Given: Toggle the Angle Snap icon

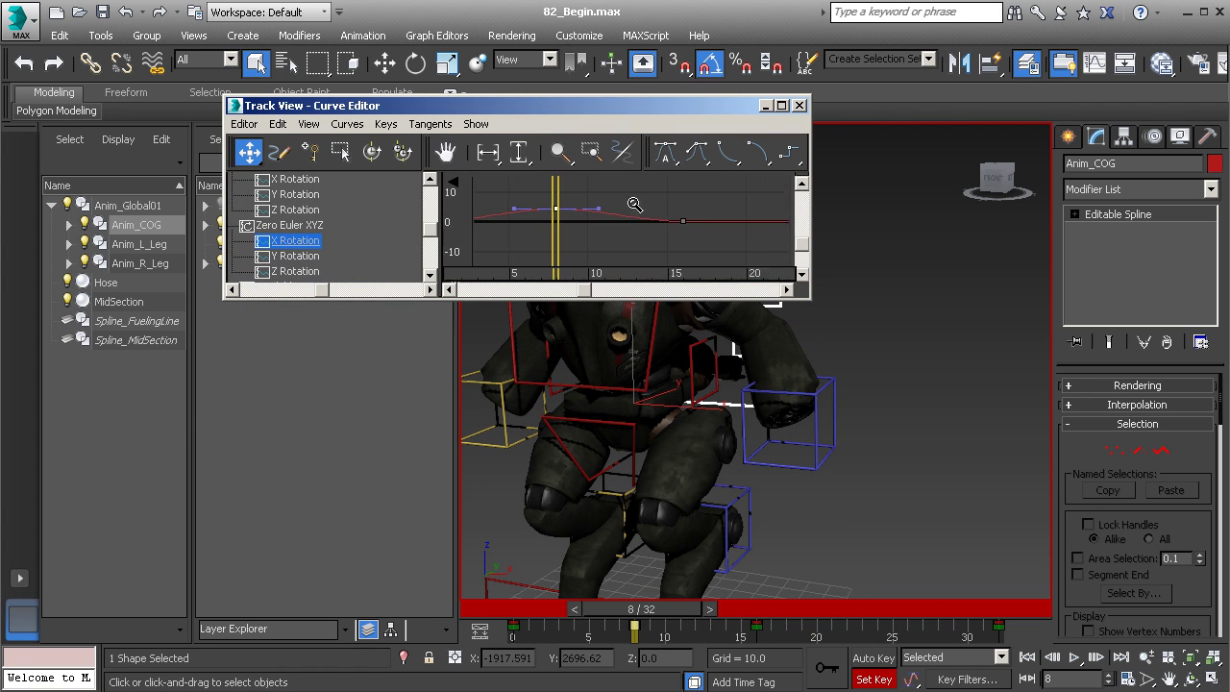Looking at the screenshot, I should click(x=709, y=63).
